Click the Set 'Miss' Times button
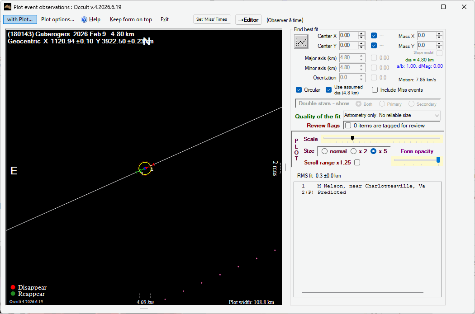The width and height of the screenshot is (475, 314). (212, 19)
